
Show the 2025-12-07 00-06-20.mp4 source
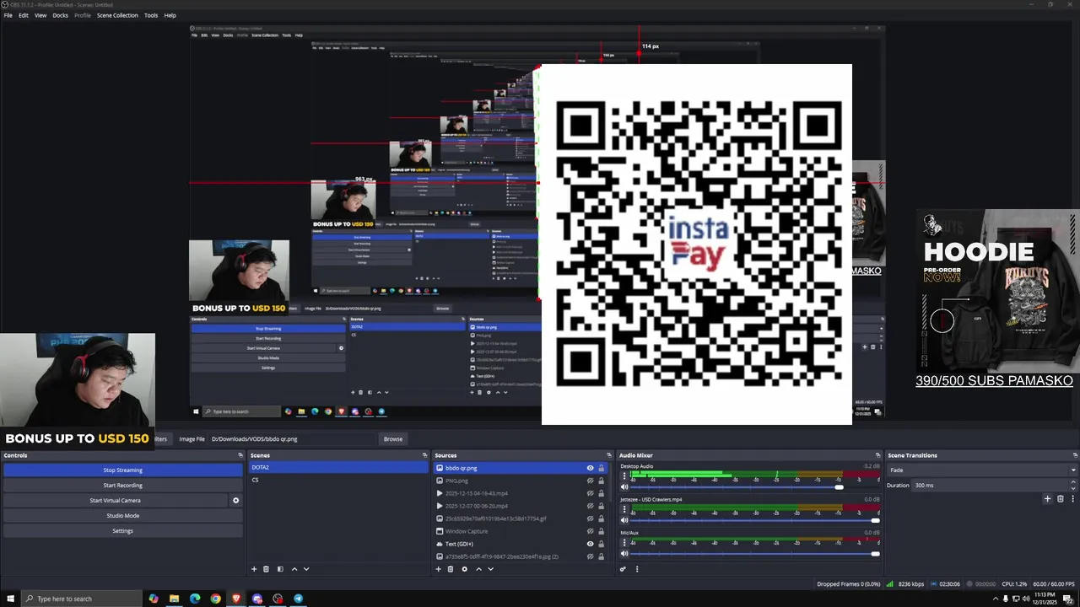tap(591, 506)
